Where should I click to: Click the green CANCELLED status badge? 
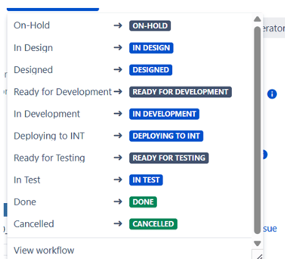tap(153, 224)
